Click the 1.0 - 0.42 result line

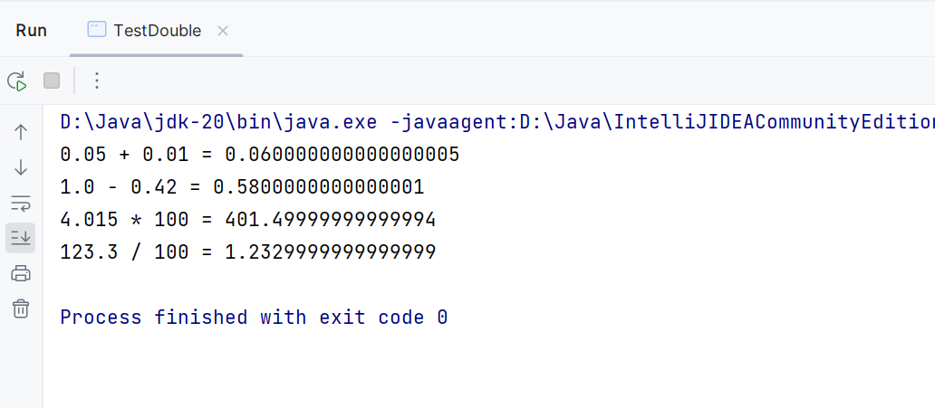point(242,187)
